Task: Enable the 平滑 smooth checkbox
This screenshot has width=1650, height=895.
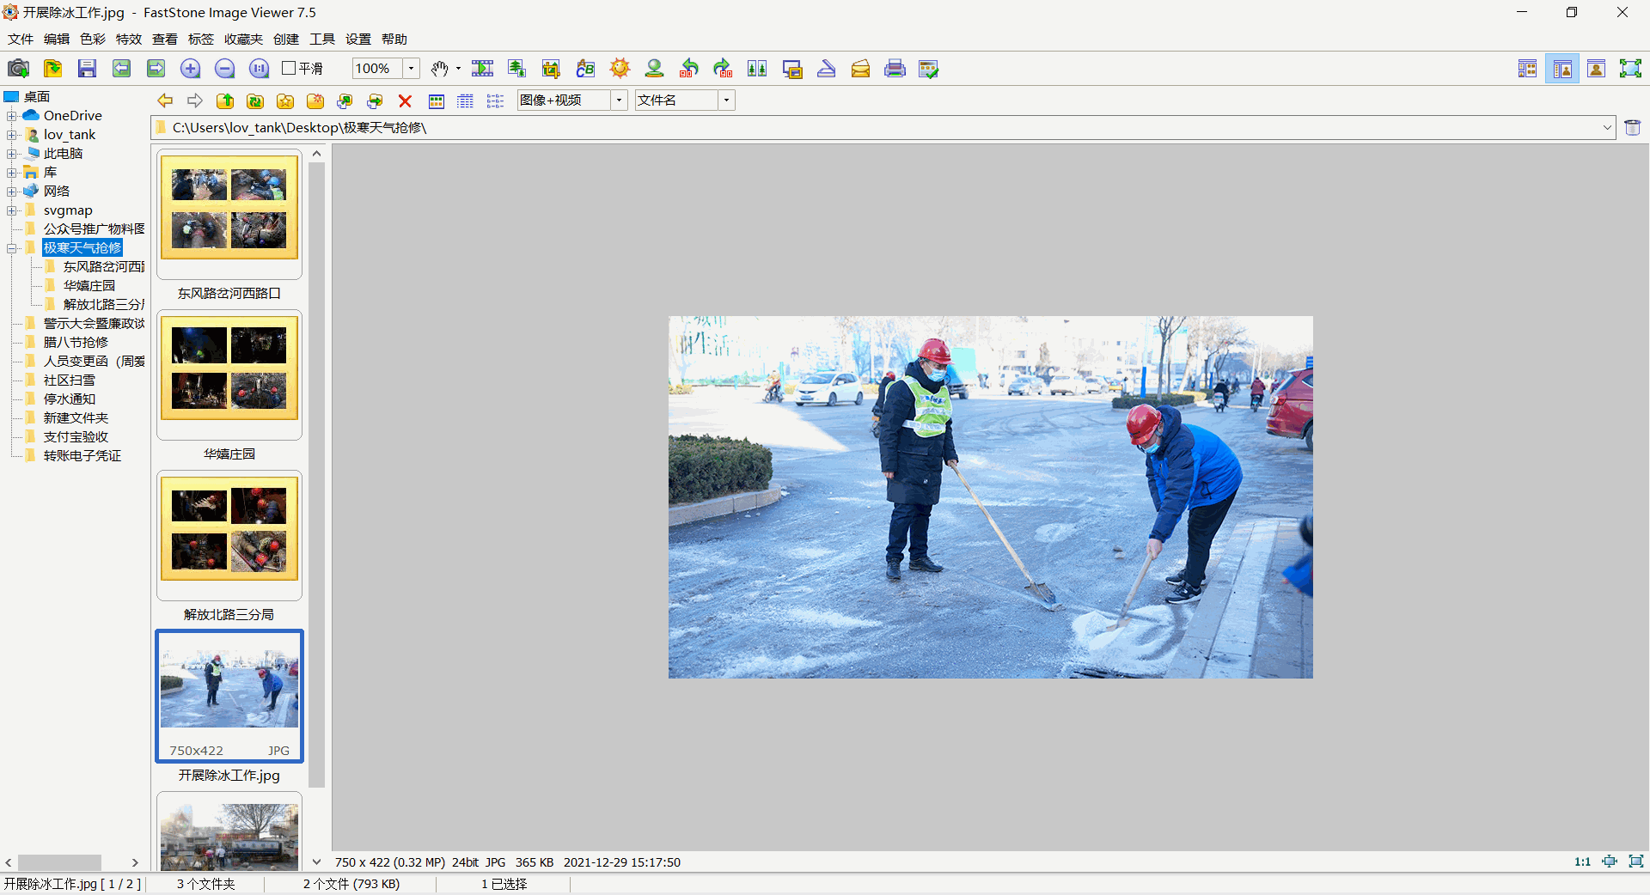Action: pyautogui.click(x=290, y=69)
